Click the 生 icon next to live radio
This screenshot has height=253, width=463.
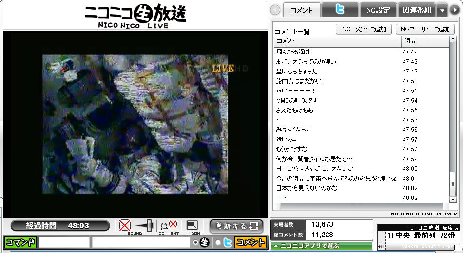coord(205,242)
